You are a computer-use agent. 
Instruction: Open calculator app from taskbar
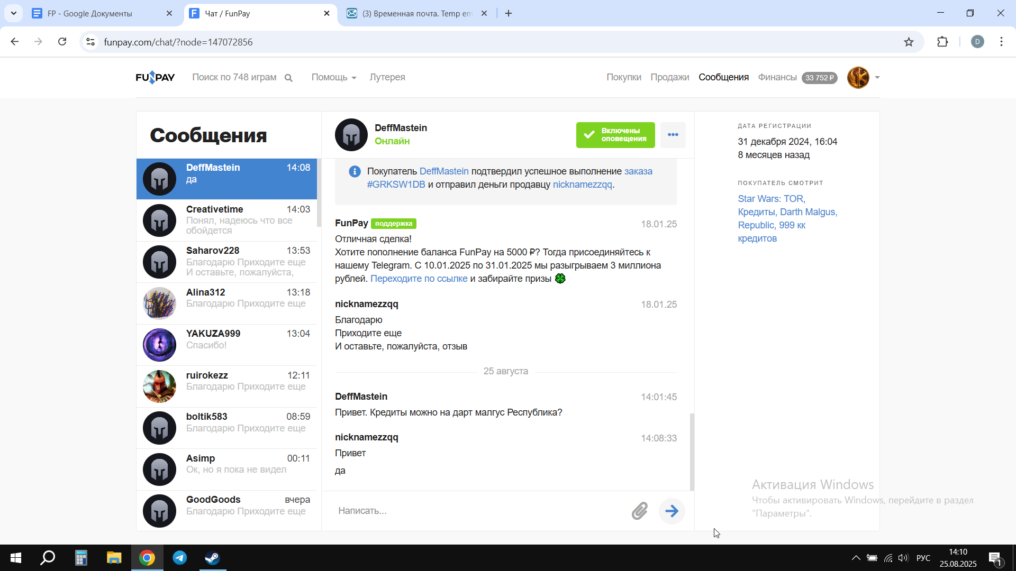[x=80, y=558]
